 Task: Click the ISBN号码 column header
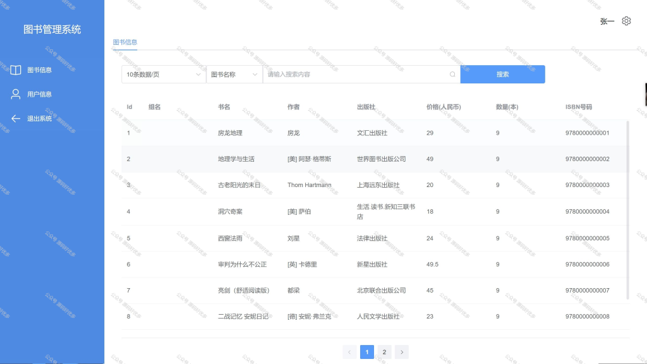coord(579,107)
